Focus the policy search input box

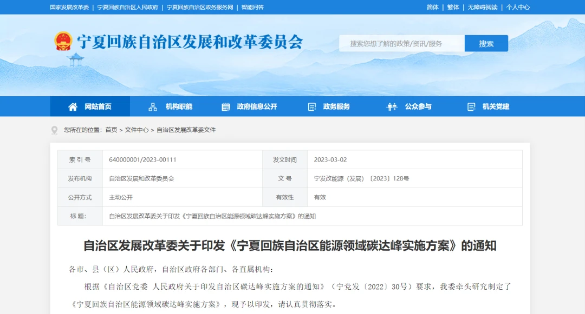tap(401, 44)
